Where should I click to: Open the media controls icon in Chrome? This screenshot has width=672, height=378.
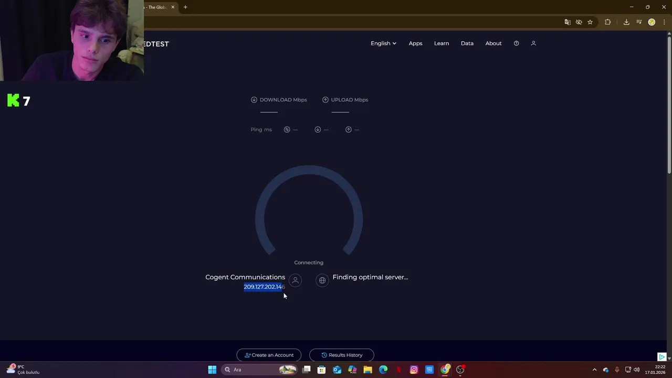click(x=639, y=22)
